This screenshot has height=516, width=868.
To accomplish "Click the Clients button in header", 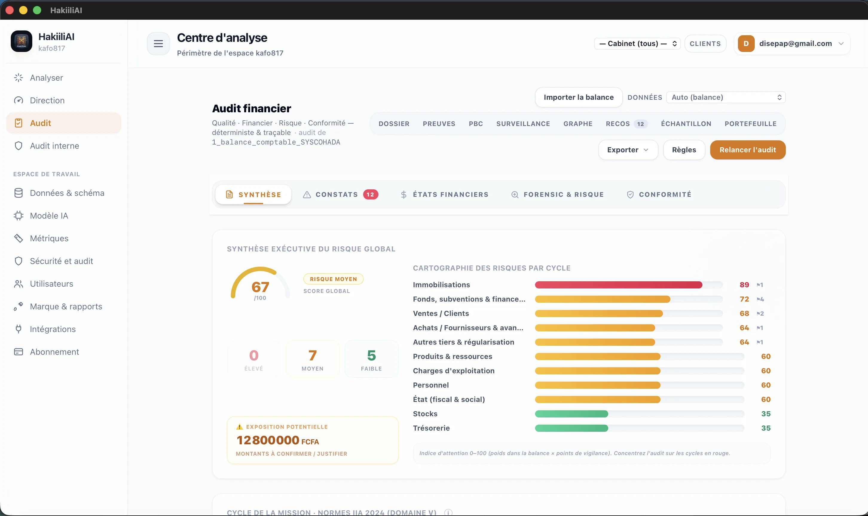I will point(705,44).
